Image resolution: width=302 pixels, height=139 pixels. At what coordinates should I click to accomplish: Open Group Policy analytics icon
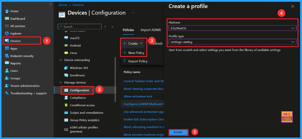(x=66, y=120)
